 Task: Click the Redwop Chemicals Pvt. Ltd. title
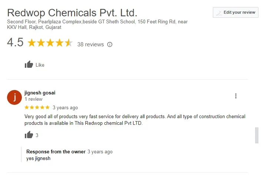point(72,13)
